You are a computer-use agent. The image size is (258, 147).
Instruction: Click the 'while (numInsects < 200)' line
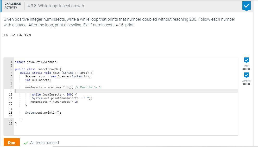[x=54, y=94]
